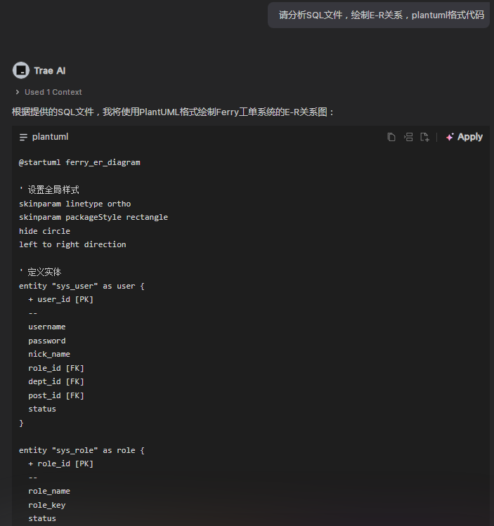494x526 pixels.
Task: Click the entity "sys_role" as role line
Action: click(82, 451)
